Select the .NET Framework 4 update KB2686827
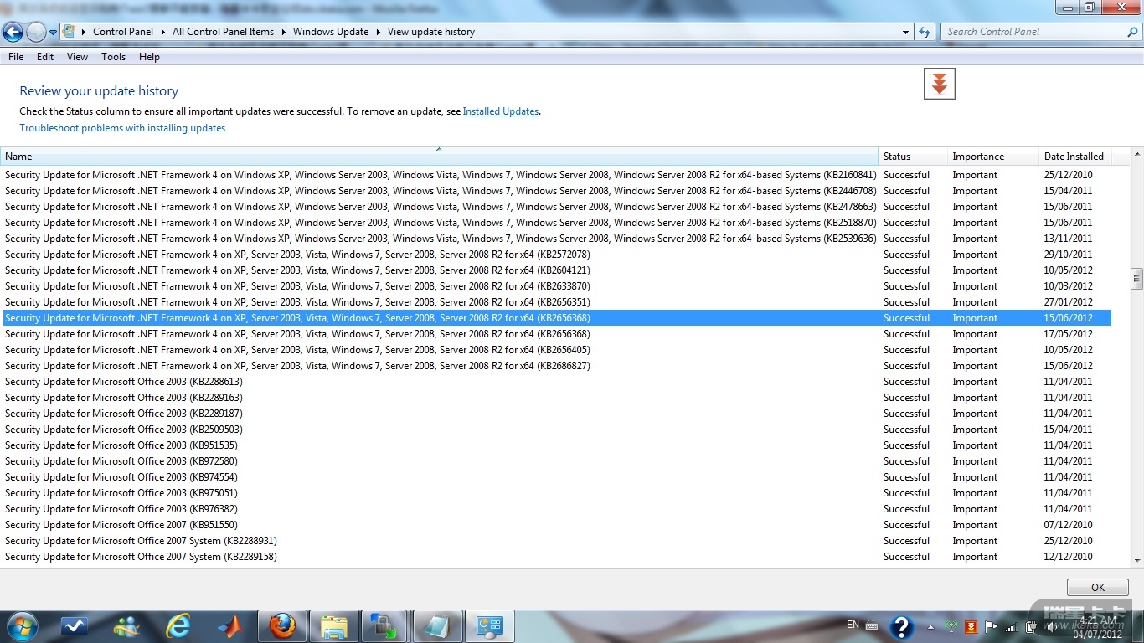The height and width of the screenshot is (643, 1144). 557,366
